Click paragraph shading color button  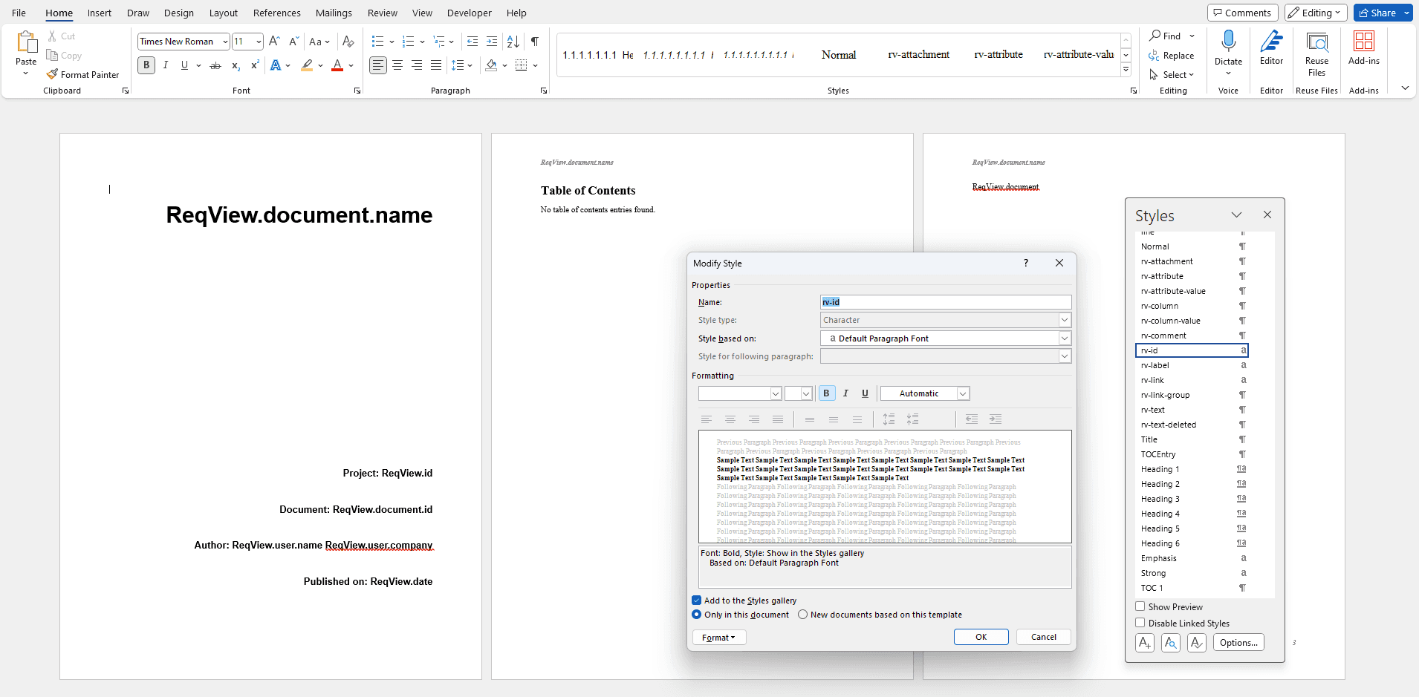coord(491,65)
